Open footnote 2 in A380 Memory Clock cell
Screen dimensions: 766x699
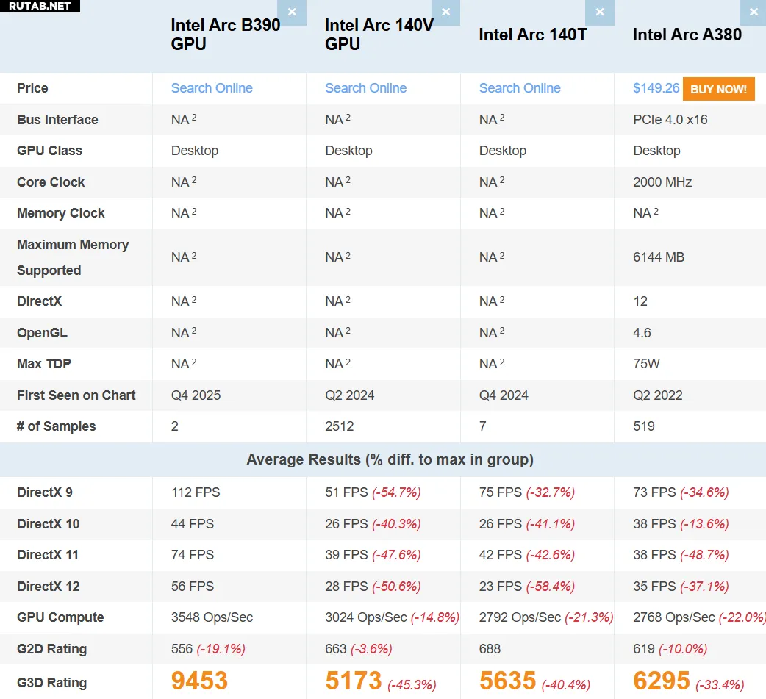[656, 211]
